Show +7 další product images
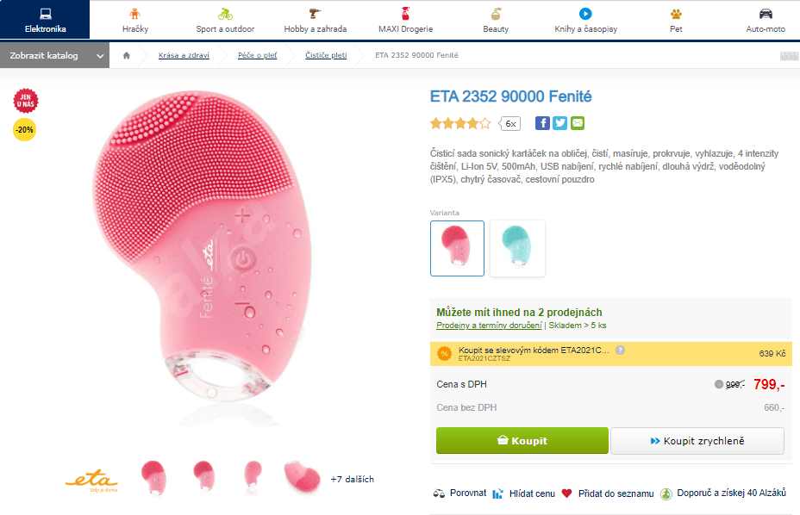 (x=352, y=479)
